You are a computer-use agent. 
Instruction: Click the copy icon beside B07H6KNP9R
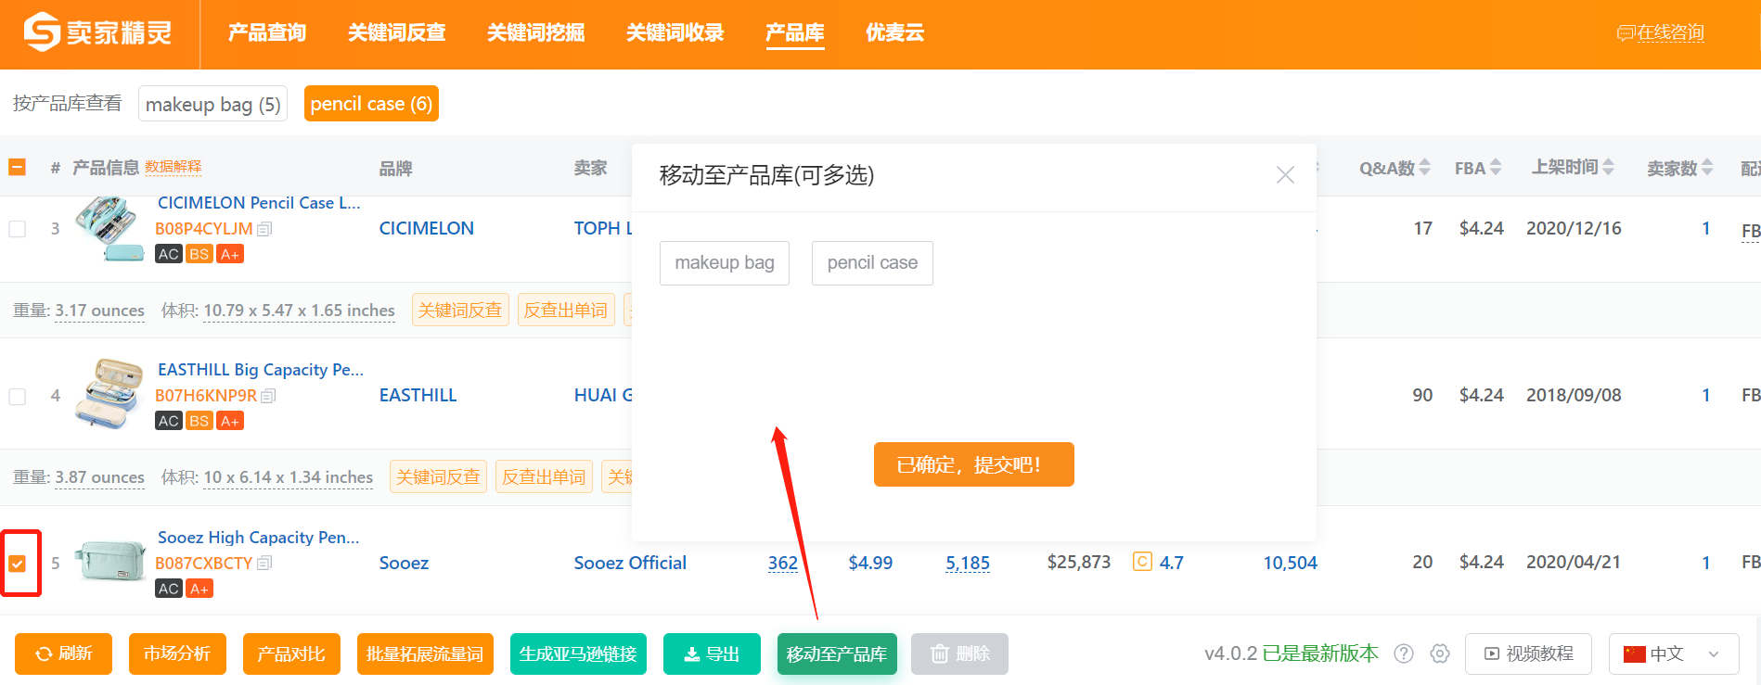pos(268,396)
